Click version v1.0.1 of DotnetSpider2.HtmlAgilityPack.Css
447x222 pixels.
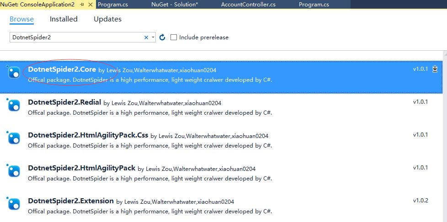(420, 134)
